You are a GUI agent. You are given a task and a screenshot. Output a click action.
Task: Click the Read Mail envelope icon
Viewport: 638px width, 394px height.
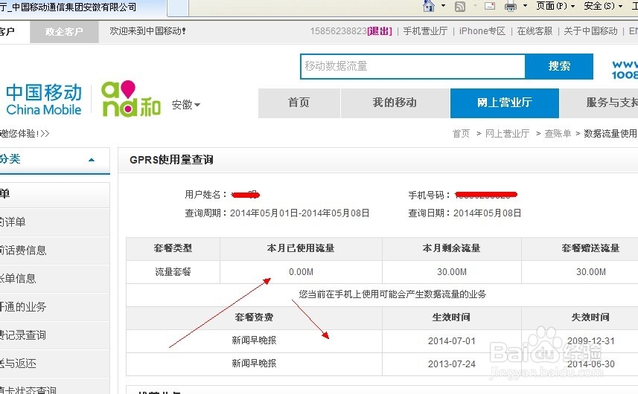490,6
